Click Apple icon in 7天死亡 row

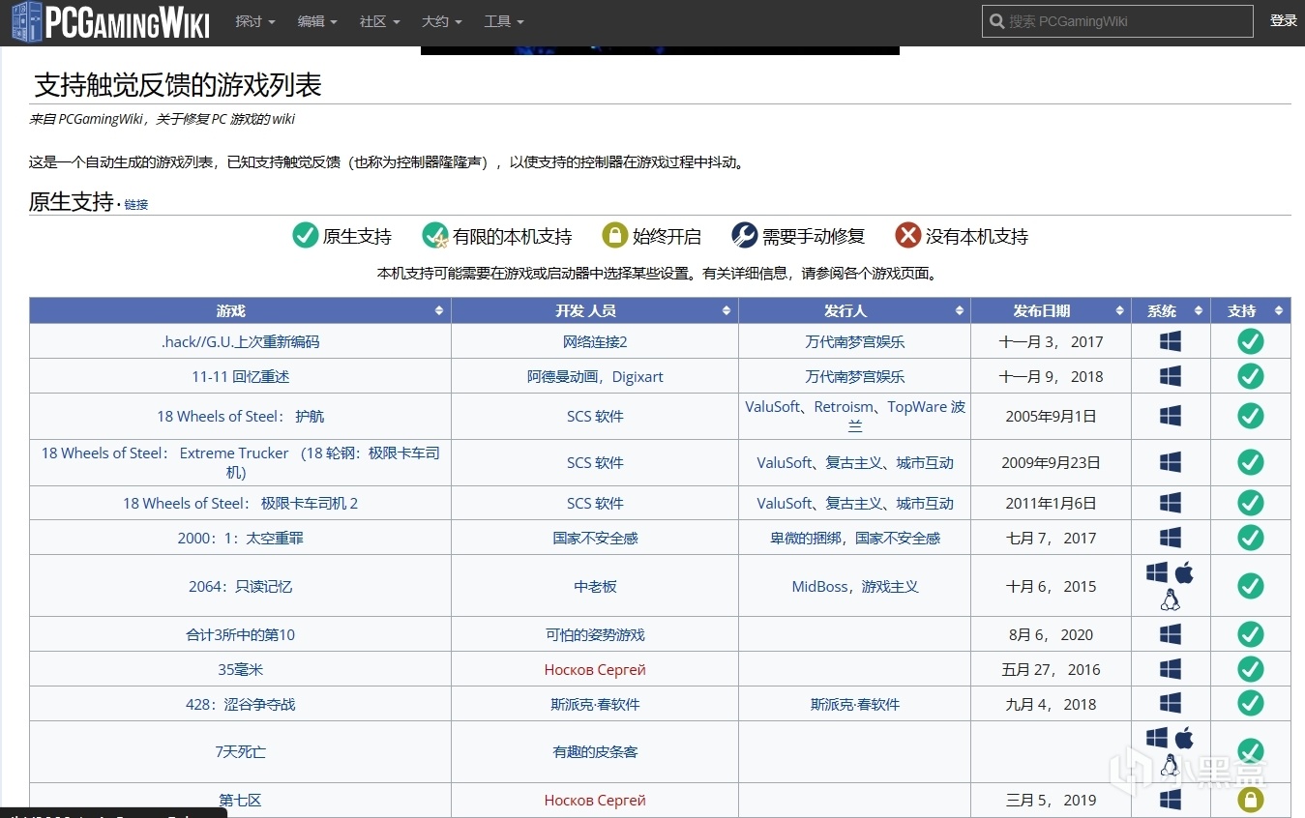[1184, 738]
